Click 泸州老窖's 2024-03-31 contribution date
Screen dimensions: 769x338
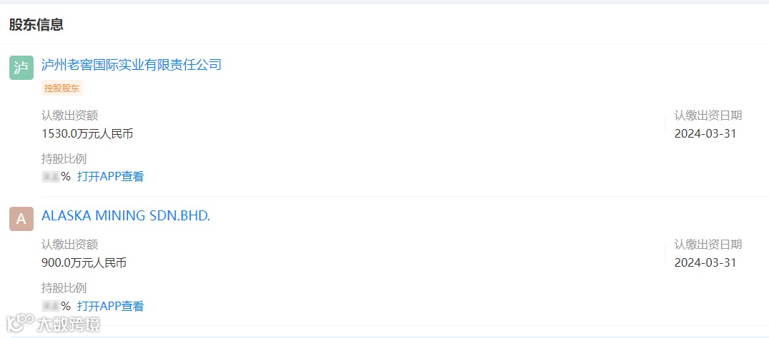(705, 133)
